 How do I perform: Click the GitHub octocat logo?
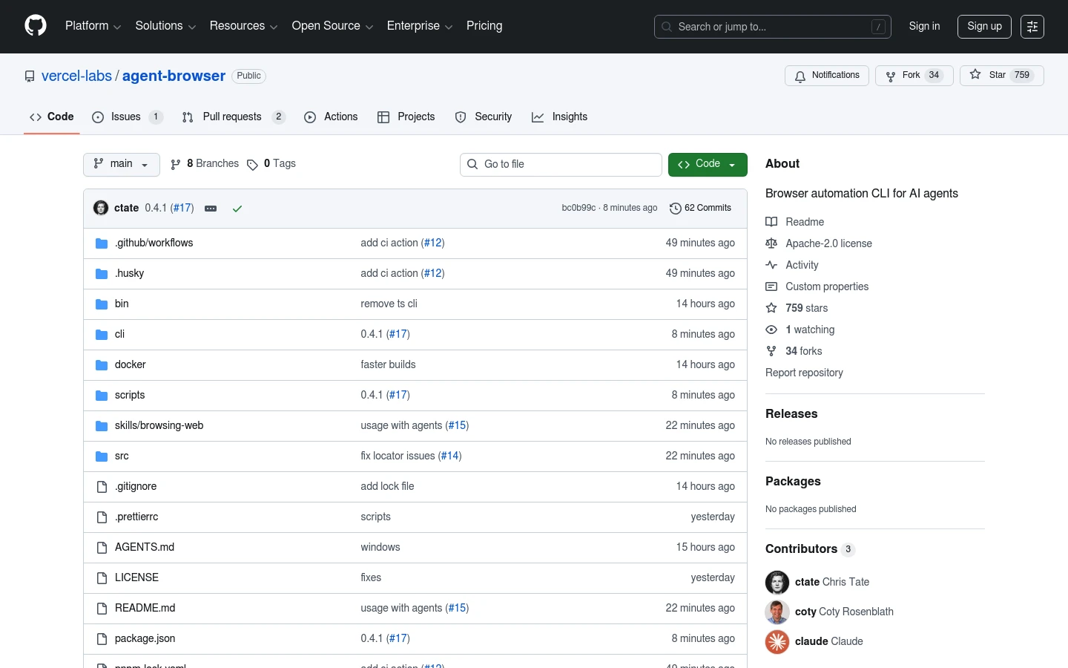pos(35,24)
